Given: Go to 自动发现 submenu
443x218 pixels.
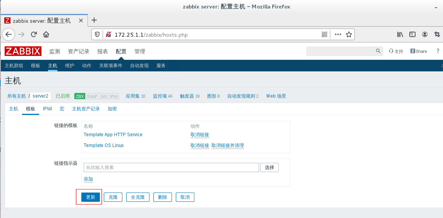Looking at the screenshot, I should (139, 66).
